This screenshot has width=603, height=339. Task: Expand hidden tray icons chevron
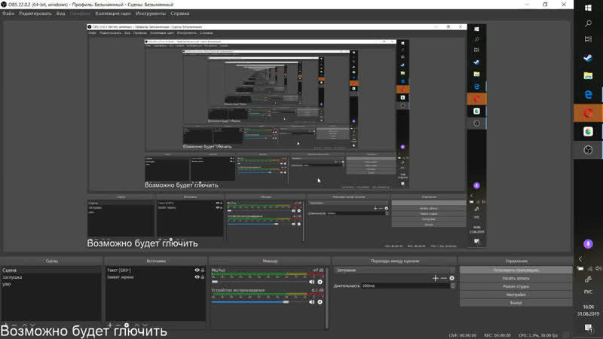(580, 259)
